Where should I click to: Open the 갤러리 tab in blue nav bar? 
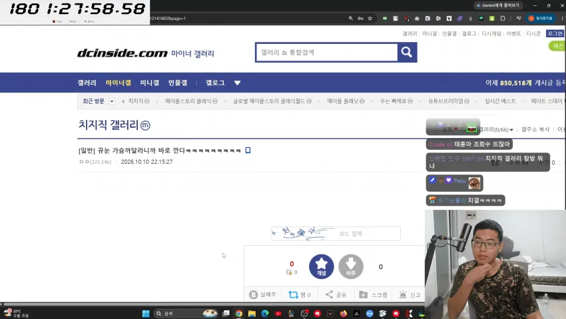(x=87, y=83)
